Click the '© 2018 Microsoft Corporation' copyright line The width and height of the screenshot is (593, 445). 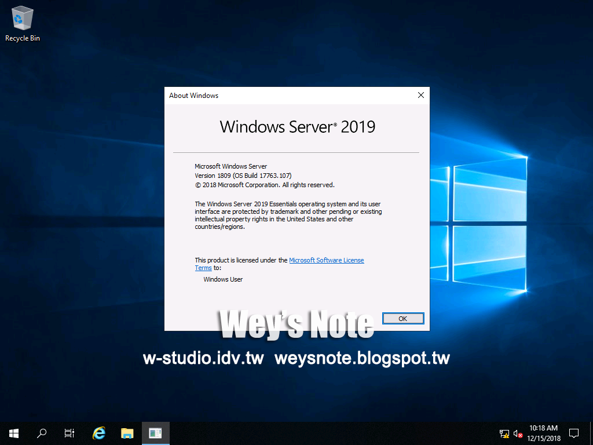pos(265,185)
